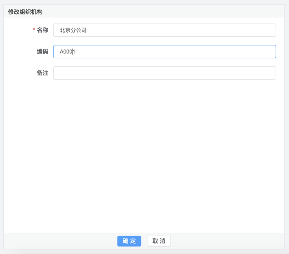Click the 名称 field label
This screenshot has height=254, width=289.
coord(42,30)
